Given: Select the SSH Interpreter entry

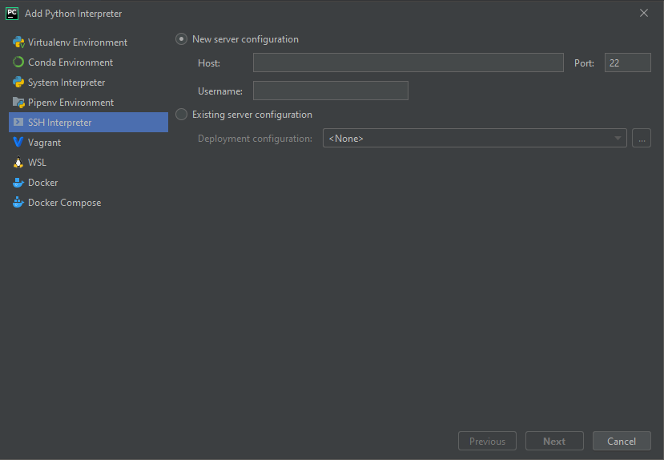Looking at the screenshot, I should click(88, 123).
